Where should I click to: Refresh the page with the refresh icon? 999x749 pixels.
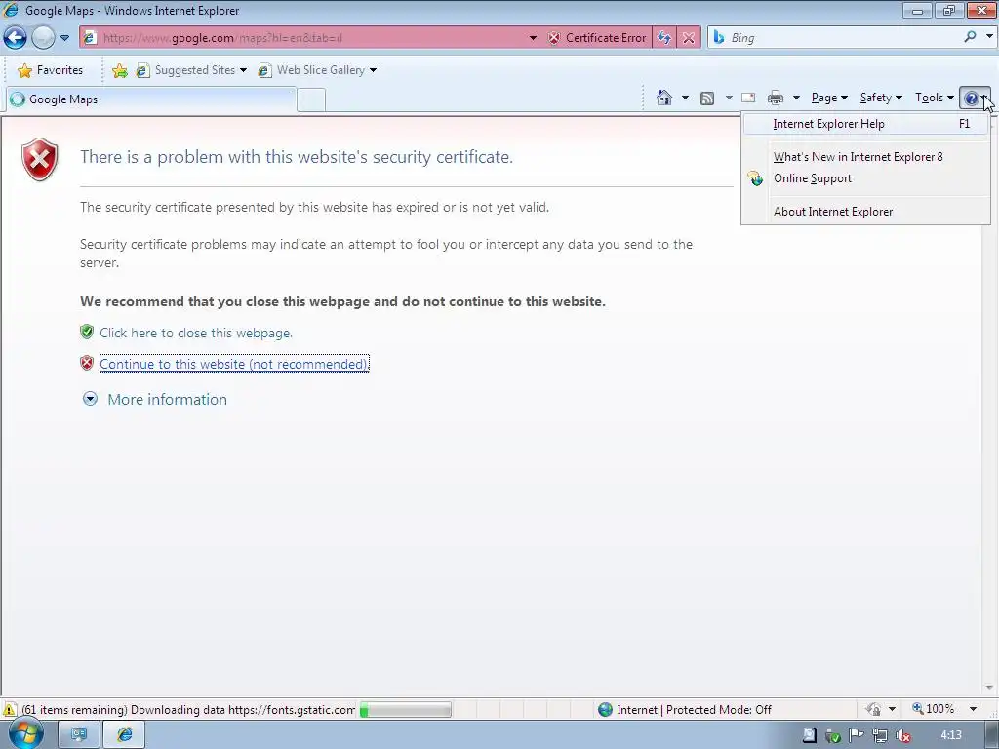663,38
